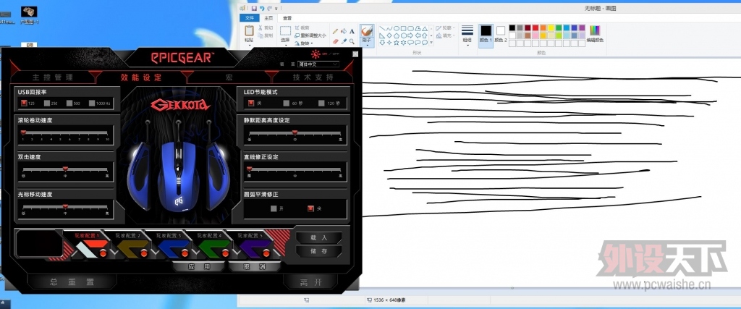Expand the shapes gallery more arrow in Paint
The image size is (741, 309).
(x=431, y=43)
